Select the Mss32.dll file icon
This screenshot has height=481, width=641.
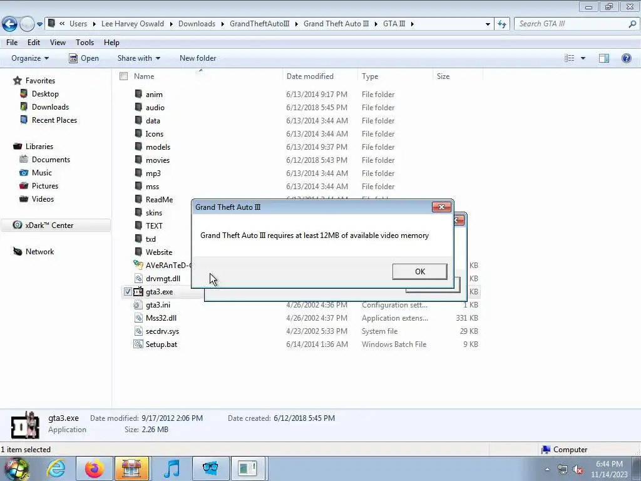tap(138, 318)
